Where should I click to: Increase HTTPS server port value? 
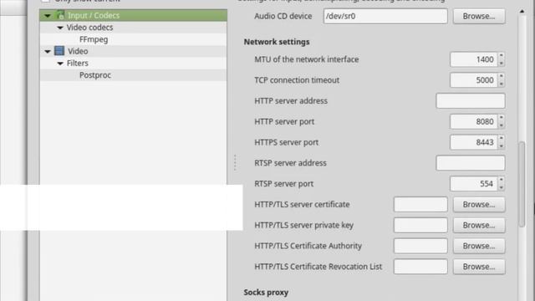(x=502, y=139)
